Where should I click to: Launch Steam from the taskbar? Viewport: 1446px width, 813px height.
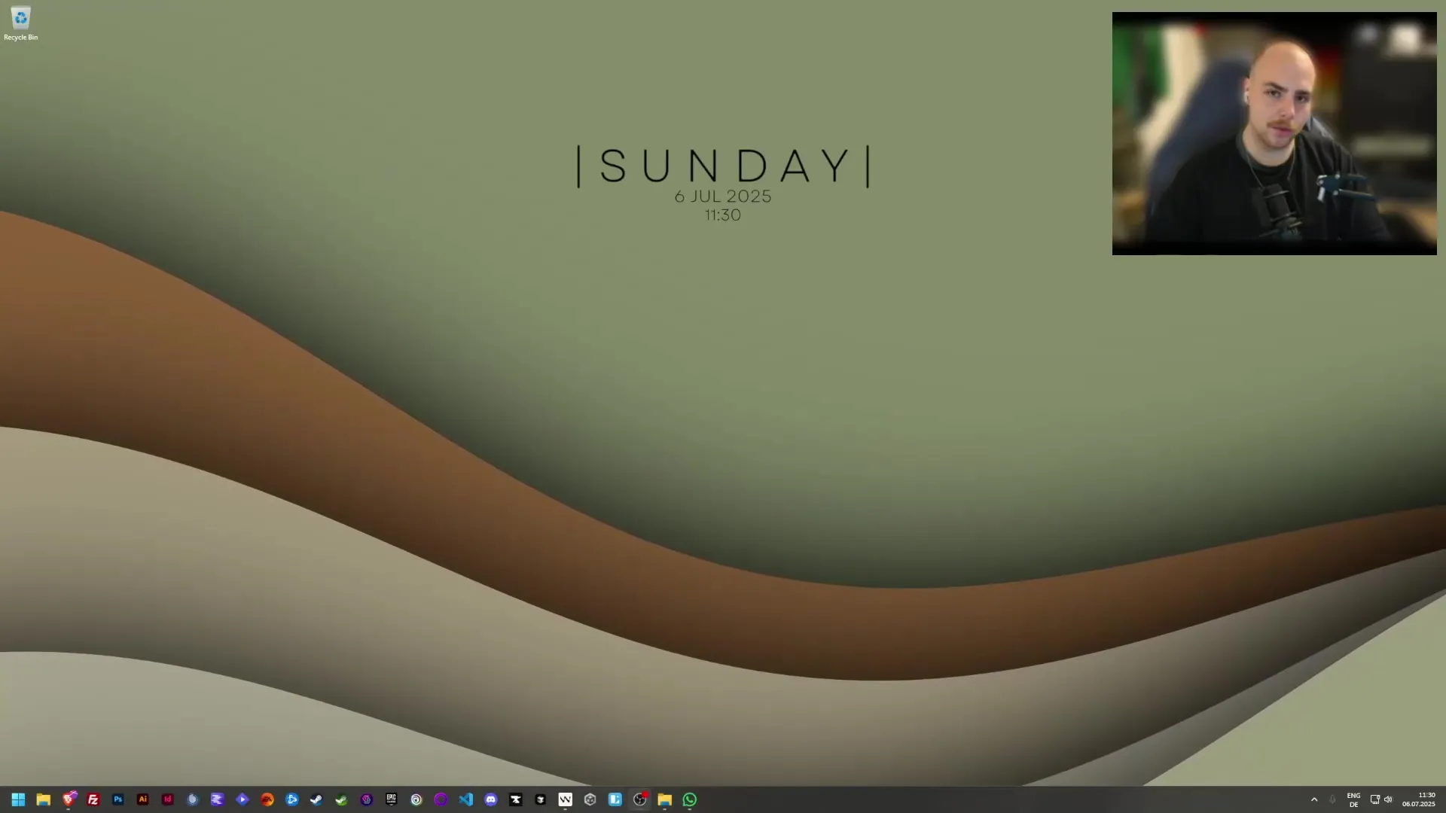pos(317,799)
